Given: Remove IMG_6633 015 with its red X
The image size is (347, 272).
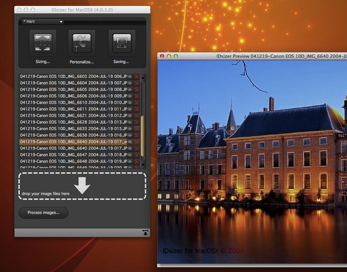Looking at the screenshot, I should [136, 129].
